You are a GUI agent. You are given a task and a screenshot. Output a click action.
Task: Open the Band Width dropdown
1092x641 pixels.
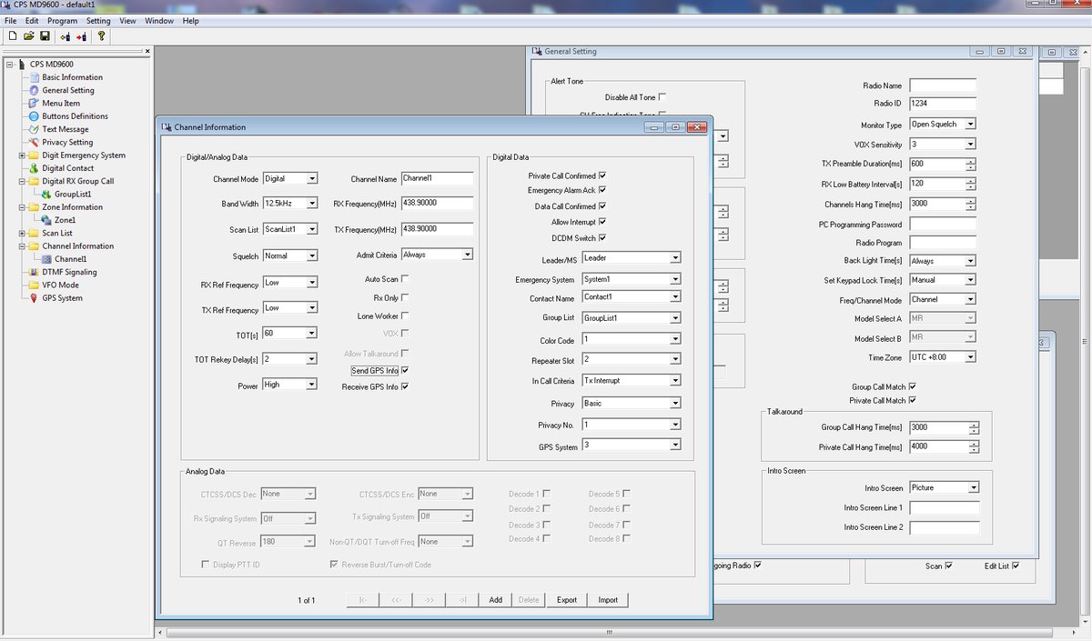pyautogui.click(x=290, y=204)
